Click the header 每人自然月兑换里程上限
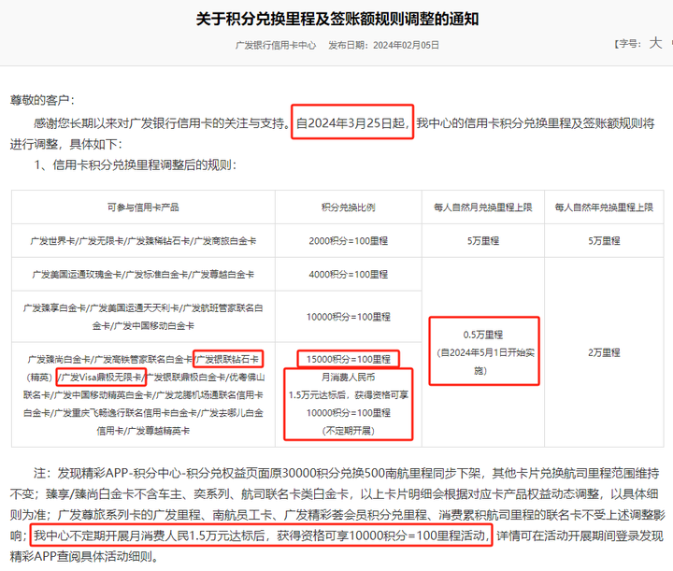This screenshot has width=673, height=571. [x=483, y=207]
